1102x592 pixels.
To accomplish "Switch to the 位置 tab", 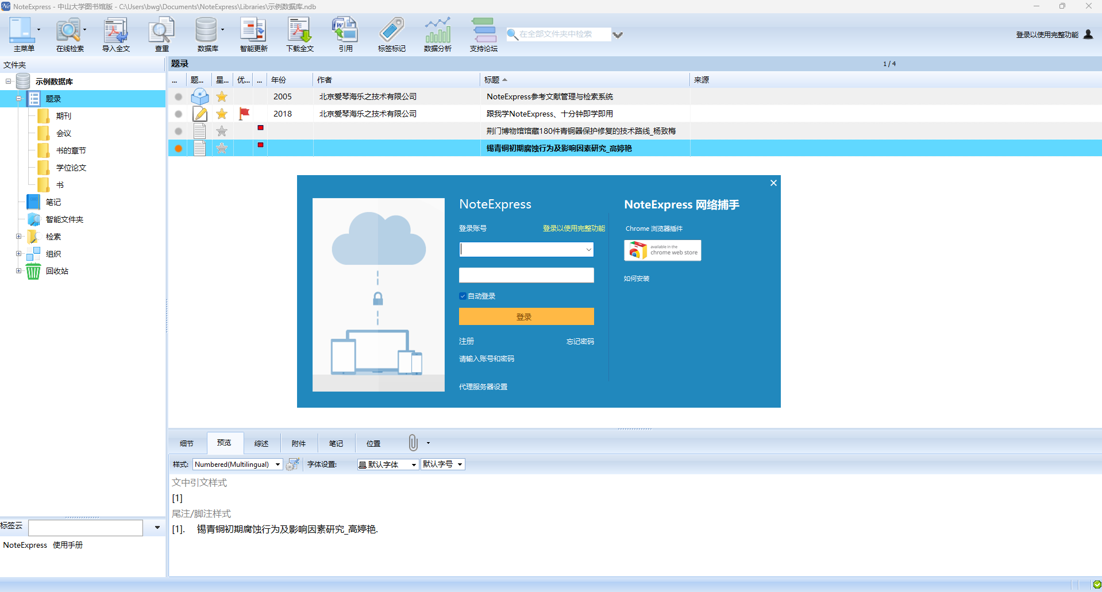I will coord(373,443).
